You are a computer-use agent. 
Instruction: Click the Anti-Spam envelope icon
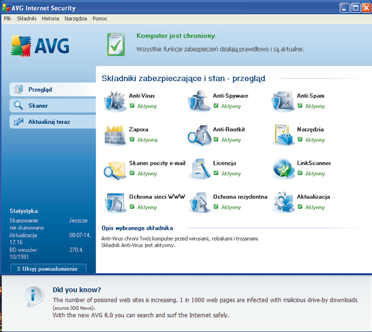[283, 100]
